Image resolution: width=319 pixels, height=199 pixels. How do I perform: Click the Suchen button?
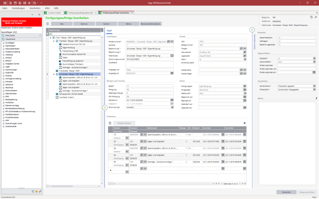(106, 24)
